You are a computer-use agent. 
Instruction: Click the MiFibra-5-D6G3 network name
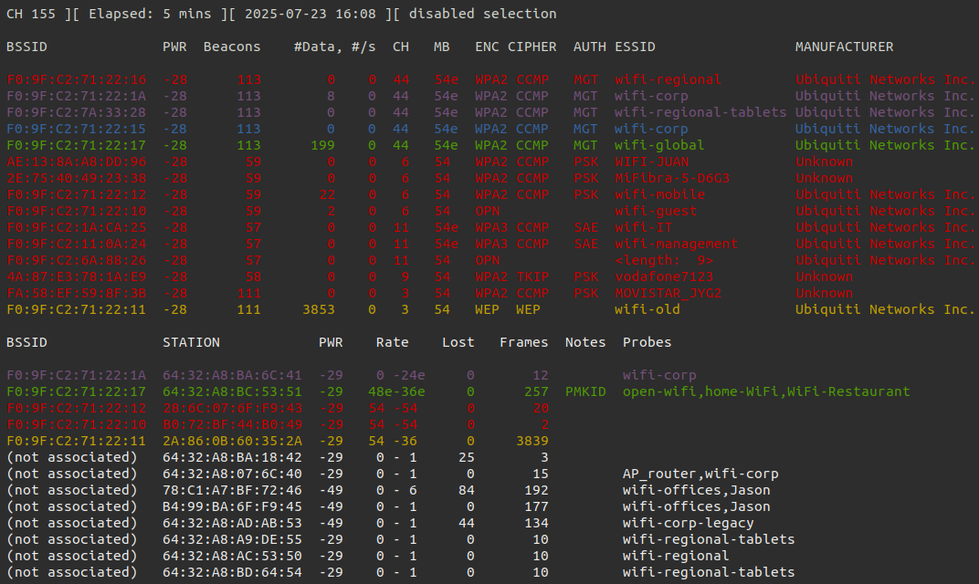pos(671,178)
